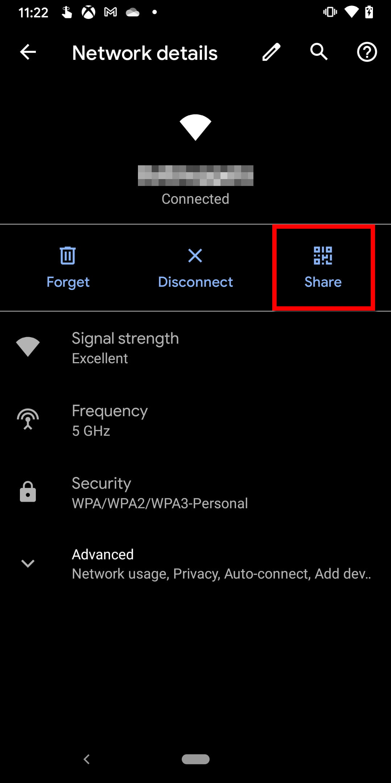This screenshot has height=783, width=391.
Task: Expand Advanced section chevron
Action: click(x=28, y=563)
